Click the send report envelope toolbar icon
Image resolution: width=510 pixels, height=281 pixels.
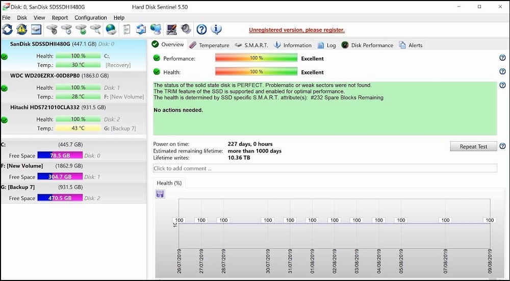coord(141,30)
